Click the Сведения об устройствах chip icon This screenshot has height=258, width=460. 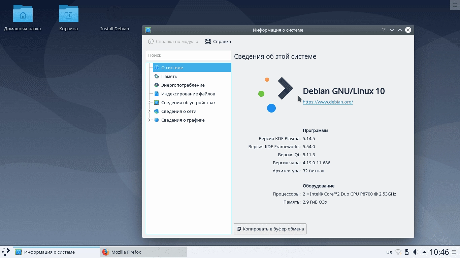coord(157,102)
